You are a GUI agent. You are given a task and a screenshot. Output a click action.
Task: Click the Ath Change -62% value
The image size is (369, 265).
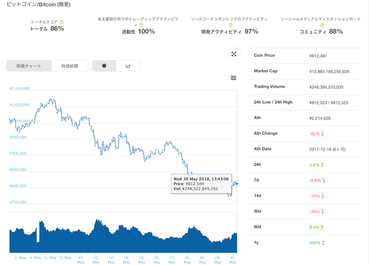[x=316, y=133]
